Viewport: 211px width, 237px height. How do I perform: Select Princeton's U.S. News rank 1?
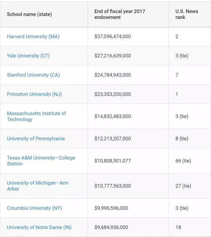pos(177,94)
